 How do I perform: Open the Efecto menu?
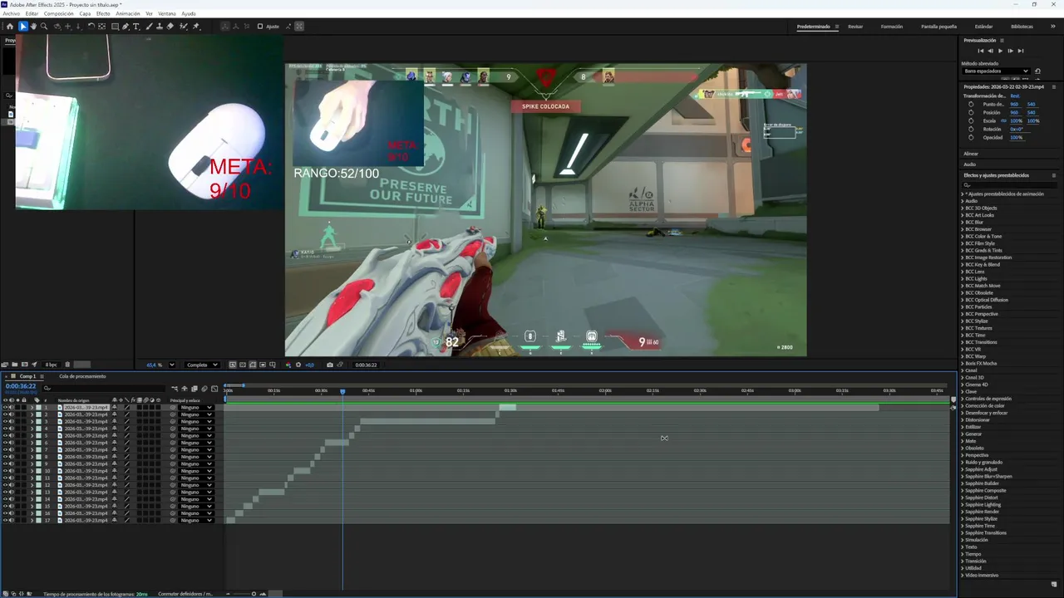[x=103, y=14]
